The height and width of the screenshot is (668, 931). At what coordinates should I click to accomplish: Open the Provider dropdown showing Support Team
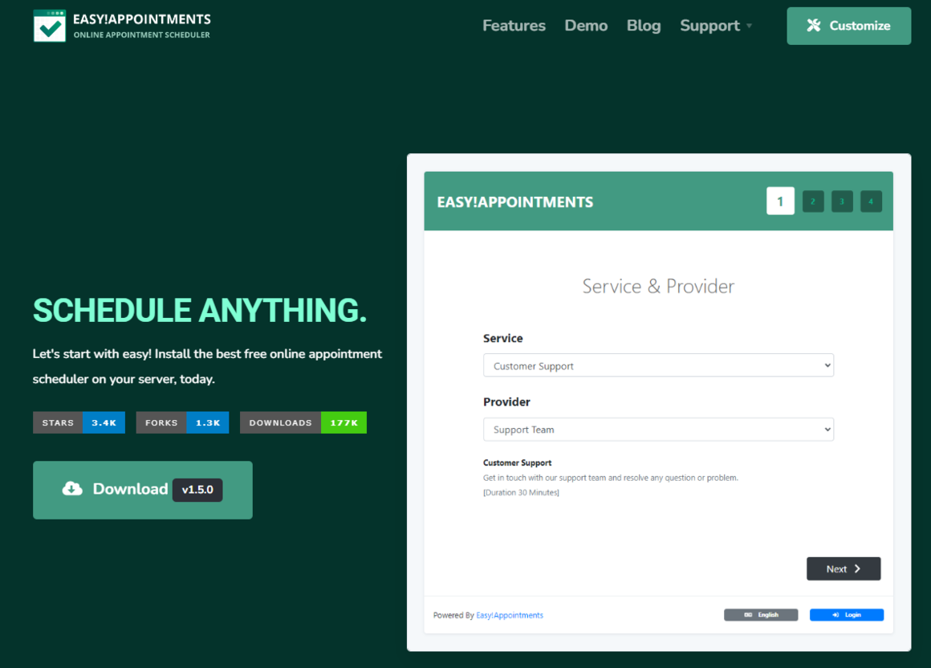(658, 430)
